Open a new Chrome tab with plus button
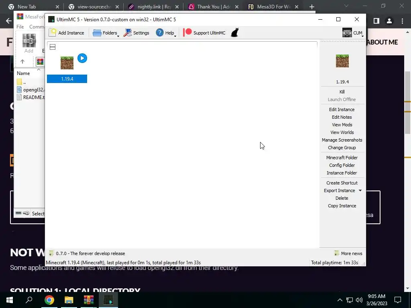Viewport: 411px width, 308px height. pyautogui.click(x=311, y=7)
